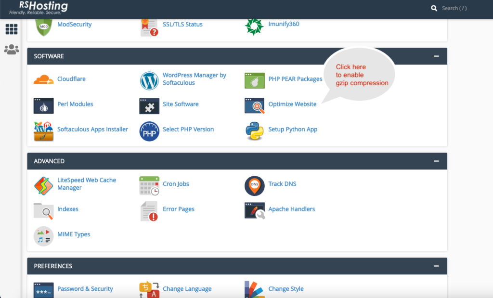Click the Track DNS pin icon
Screen dimensions: 493x298
254,185
